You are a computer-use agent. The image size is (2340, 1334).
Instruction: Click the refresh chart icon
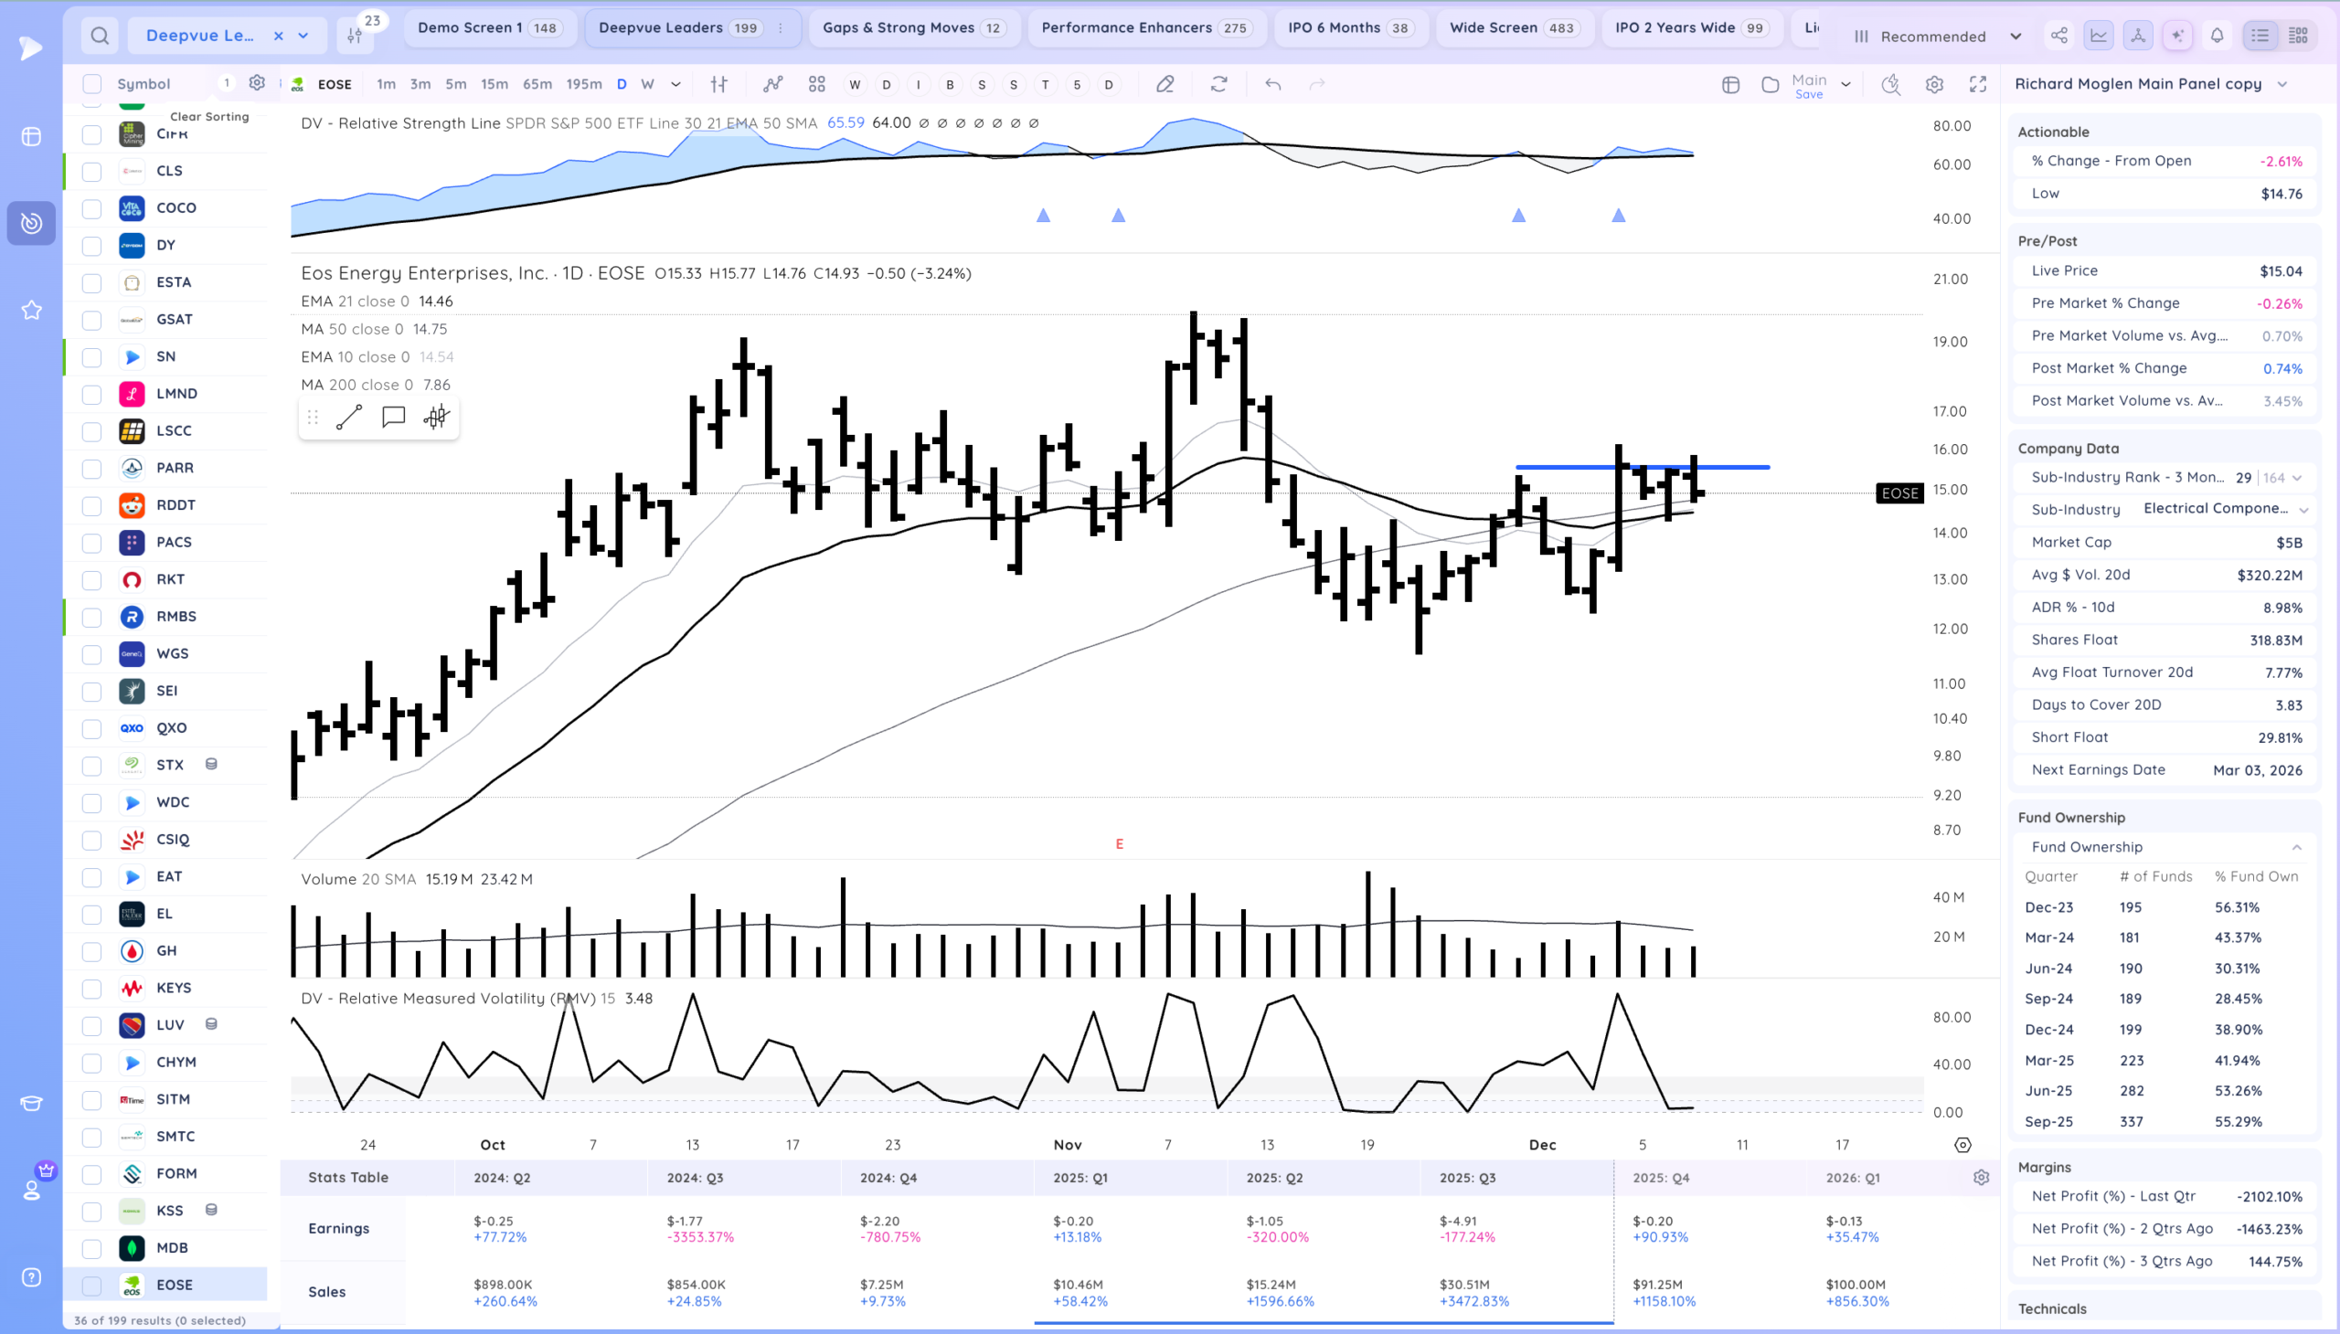point(1218,84)
